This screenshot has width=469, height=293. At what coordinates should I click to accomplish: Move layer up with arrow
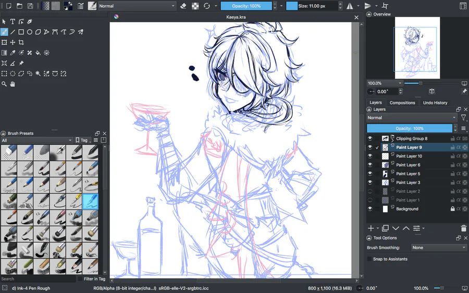click(406, 228)
